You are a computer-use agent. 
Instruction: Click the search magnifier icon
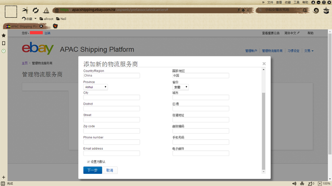click(305, 10)
